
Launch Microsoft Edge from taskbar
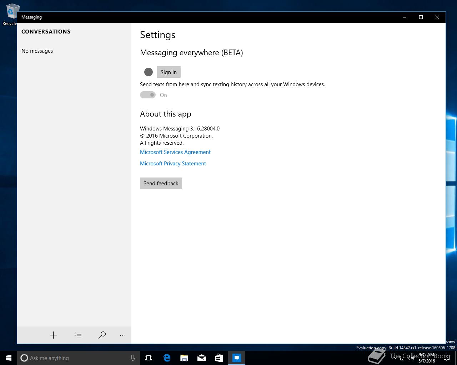click(167, 358)
